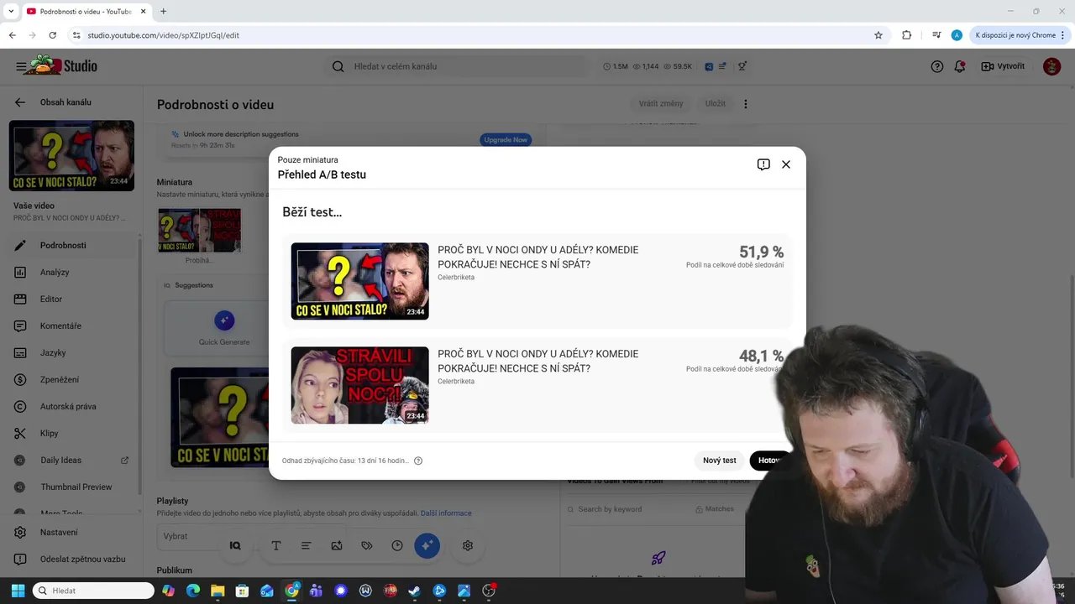
Task: Open help icon next to remaining time estimate
Action: tap(418, 461)
